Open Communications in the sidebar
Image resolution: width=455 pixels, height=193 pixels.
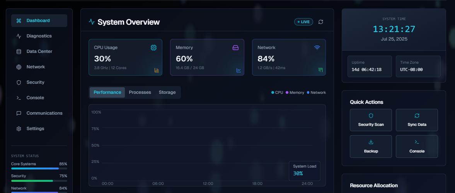39,113
